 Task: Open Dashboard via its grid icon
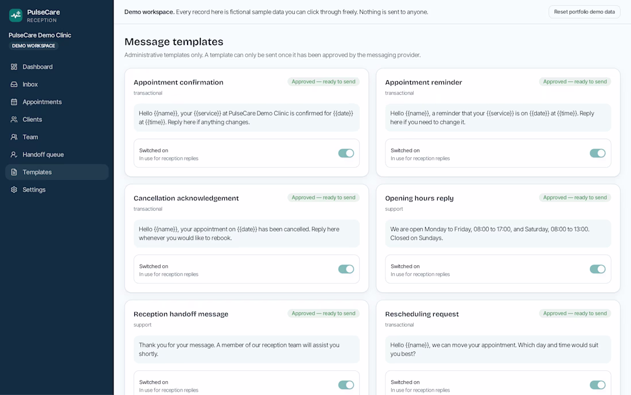pos(14,67)
